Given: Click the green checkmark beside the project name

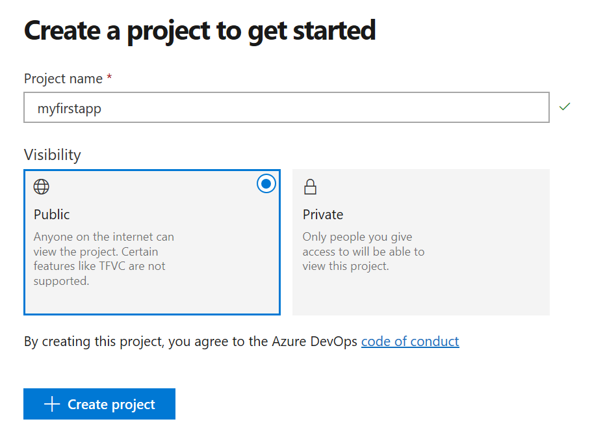Looking at the screenshot, I should click(565, 107).
